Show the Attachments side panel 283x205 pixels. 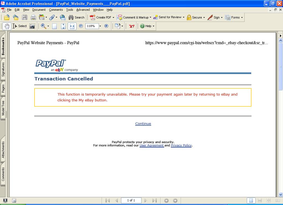coord(3,150)
